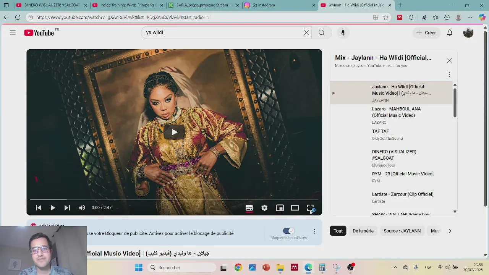Image resolution: width=489 pixels, height=275 pixels.
Task: Run the YouTube search magnifier button
Action: coord(322,32)
